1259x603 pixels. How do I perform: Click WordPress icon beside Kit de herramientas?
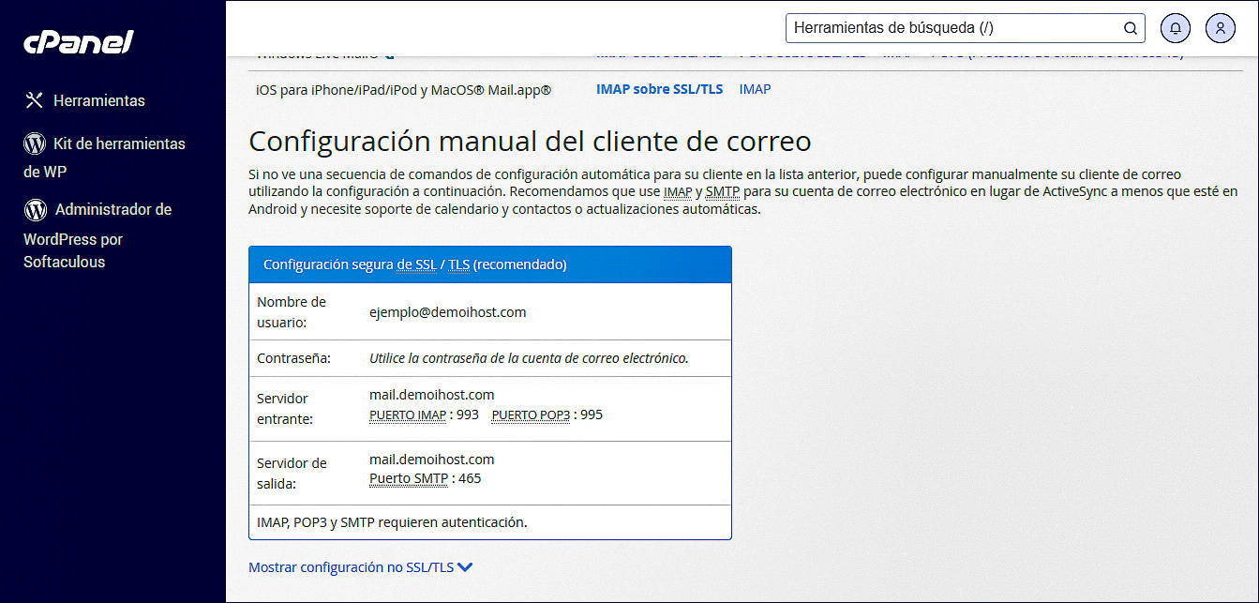(35, 143)
